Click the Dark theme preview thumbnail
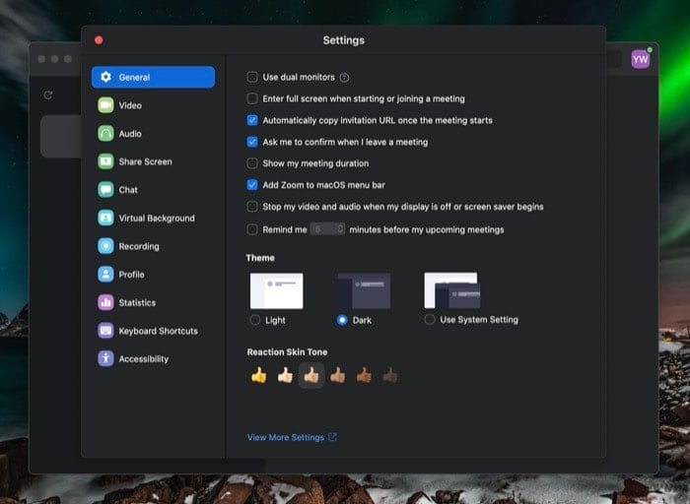 pyautogui.click(x=364, y=290)
